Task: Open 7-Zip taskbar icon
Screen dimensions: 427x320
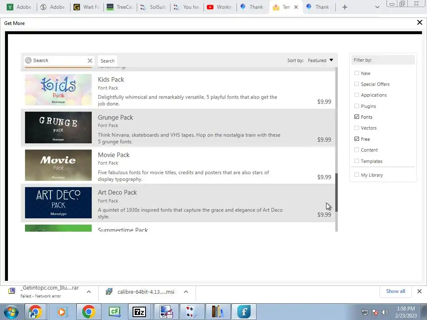Action: (139, 312)
